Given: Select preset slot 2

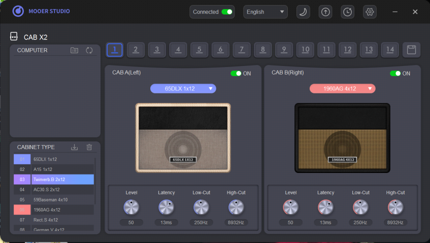Looking at the screenshot, I should click(x=136, y=50).
